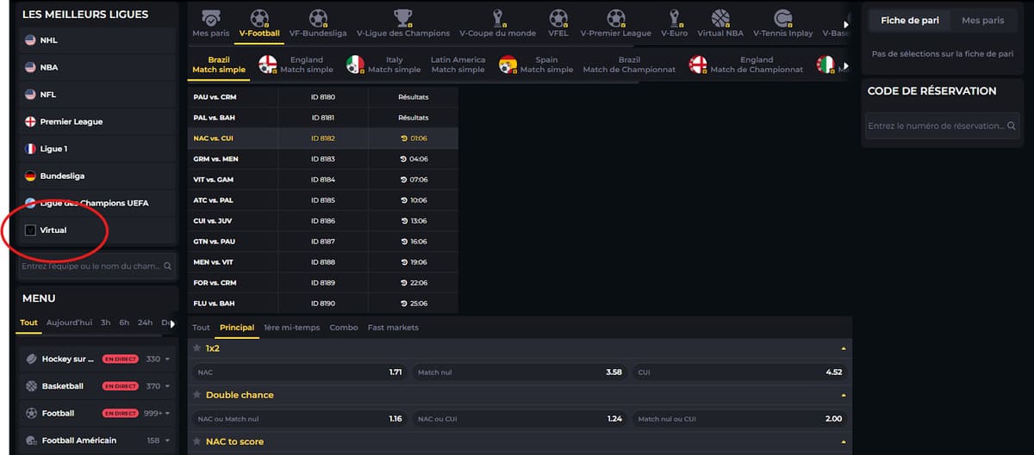View Résultats for PAL vs. BAH
1034x455 pixels.
point(414,118)
